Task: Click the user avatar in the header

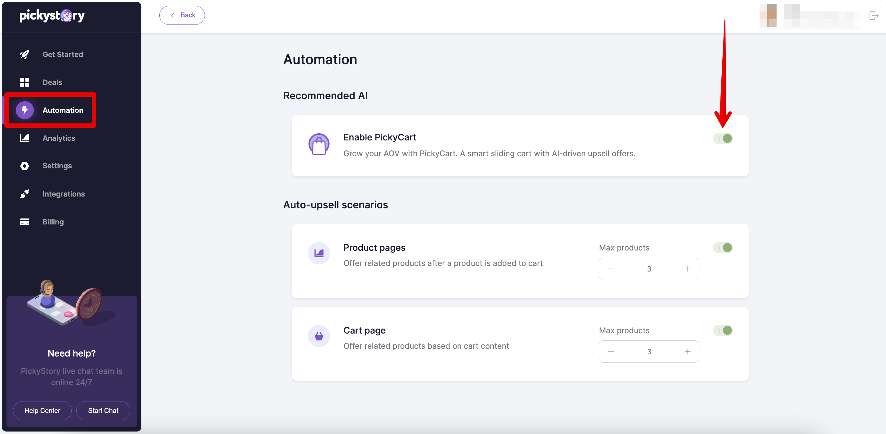Action: tap(768, 15)
